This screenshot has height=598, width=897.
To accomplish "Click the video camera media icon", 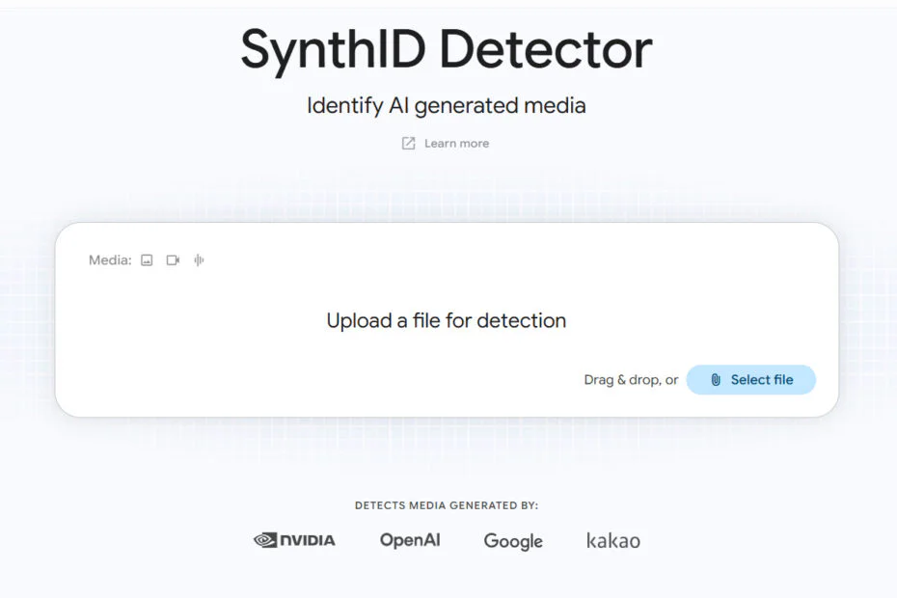I will pyautogui.click(x=173, y=260).
